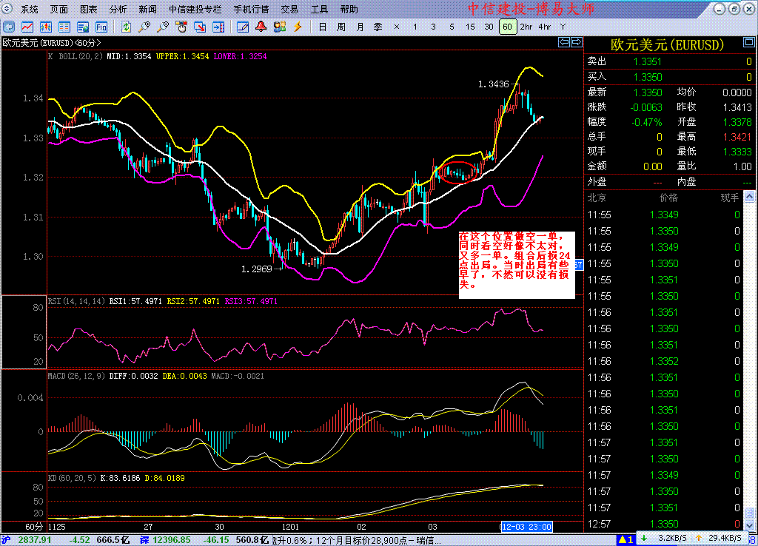Image resolution: width=758 pixels, height=546 pixels.
Task: Click the two users community icon
Action: tap(279, 27)
